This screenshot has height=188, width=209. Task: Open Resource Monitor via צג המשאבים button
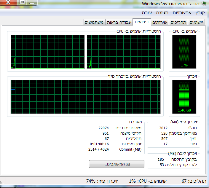coord(117,164)
